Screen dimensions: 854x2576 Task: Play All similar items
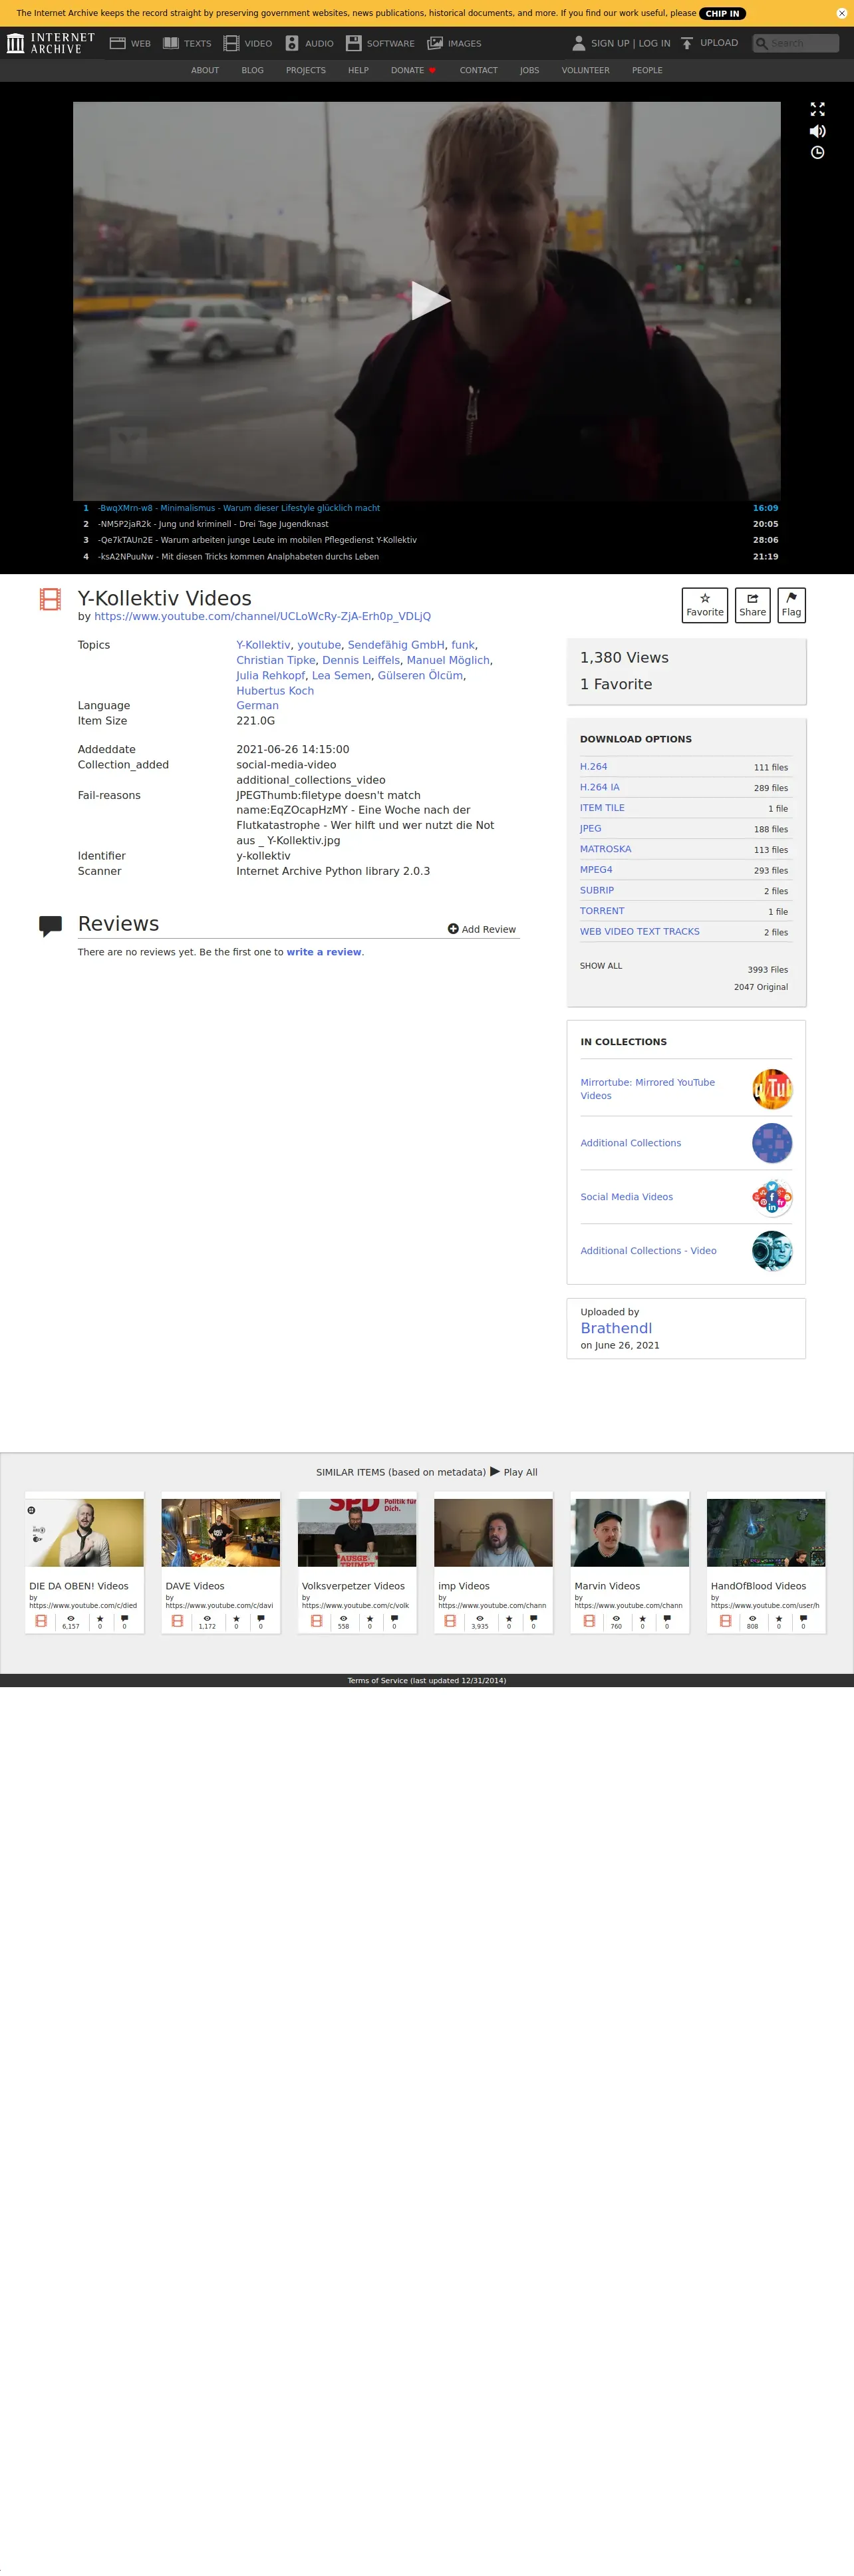coord(514,1472)
